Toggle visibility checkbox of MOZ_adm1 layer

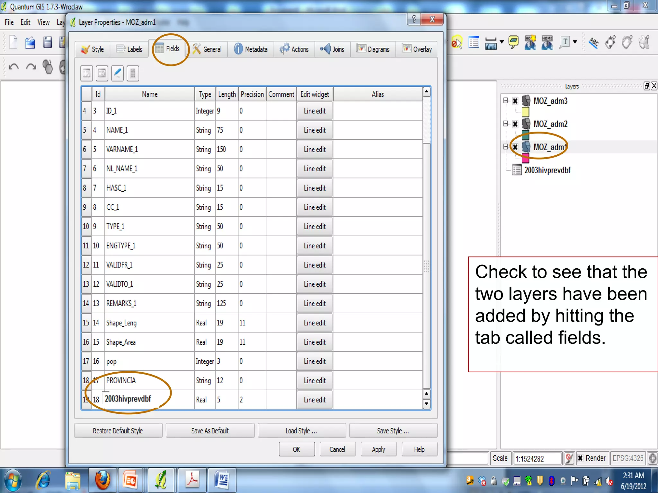(515, 147)
